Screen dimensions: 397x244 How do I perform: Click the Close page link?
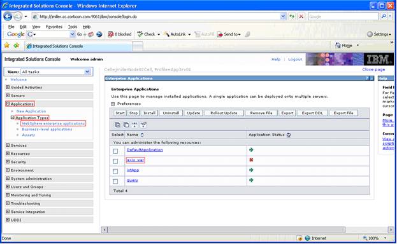coord(373,69)
